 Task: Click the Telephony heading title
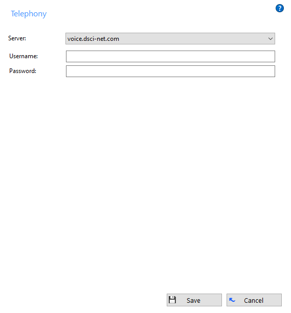coord(29,14)
